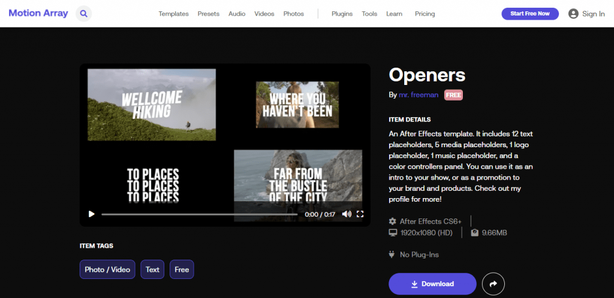Open the Learn menu
The height and width of the screenshot is (298, 614).
pos(394,14)
